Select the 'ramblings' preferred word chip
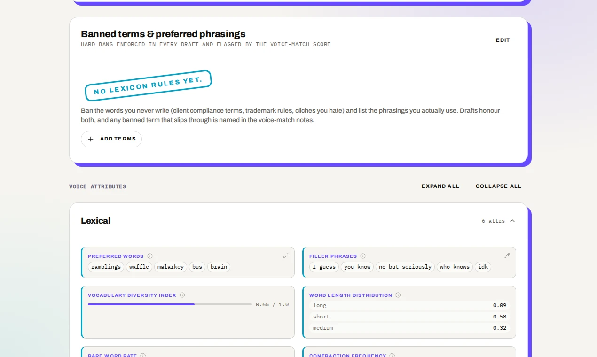Image resolution: width=597 pixels, height=357 pixels. point(106,267)
